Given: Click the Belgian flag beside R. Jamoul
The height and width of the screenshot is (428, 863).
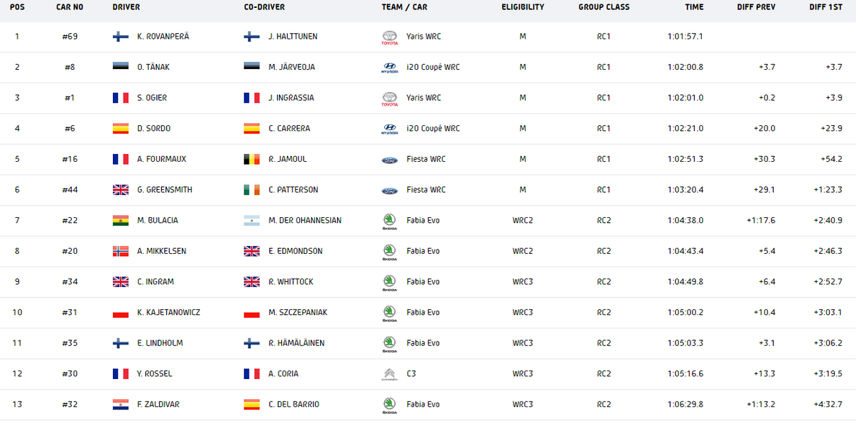Looking at the screenshot, I should pos(252,160).
